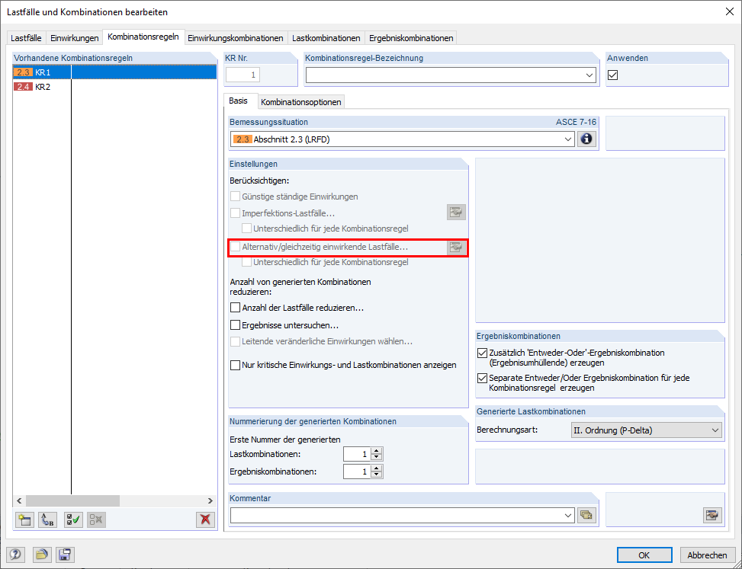This screenshot has width=742, height=569.
Task: Open design situation info icon
Action: (x=586, y=139)
